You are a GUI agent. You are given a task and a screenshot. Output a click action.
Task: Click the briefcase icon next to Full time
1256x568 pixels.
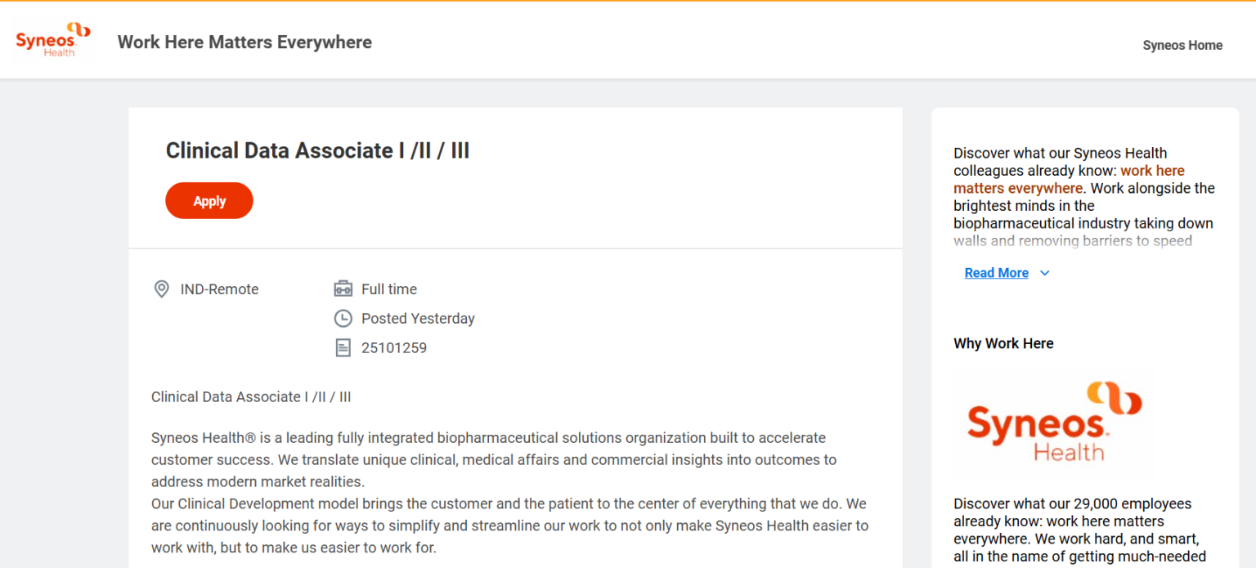point(343,288)
